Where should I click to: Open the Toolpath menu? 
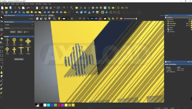click(32, 4)
